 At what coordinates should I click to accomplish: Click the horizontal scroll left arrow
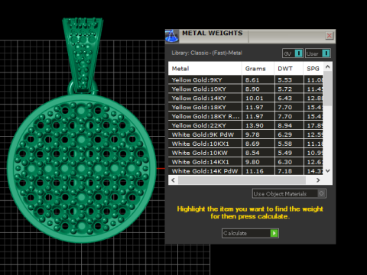174,180
